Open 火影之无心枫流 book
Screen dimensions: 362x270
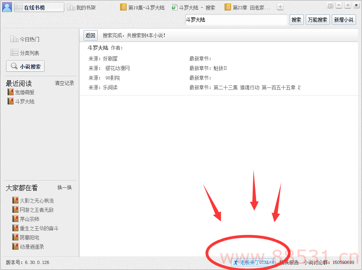click(37, 201)
